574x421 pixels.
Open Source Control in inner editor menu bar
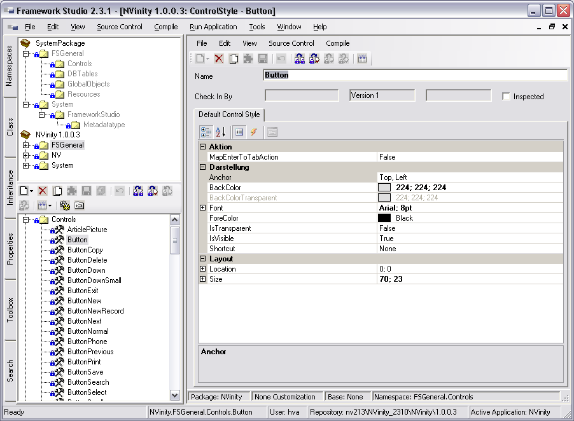(291, 43)
